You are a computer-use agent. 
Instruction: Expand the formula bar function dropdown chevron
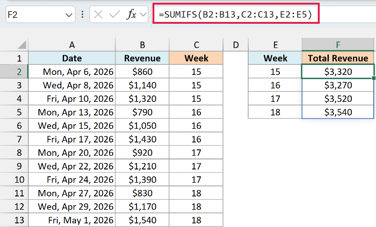tap(143, 15)
